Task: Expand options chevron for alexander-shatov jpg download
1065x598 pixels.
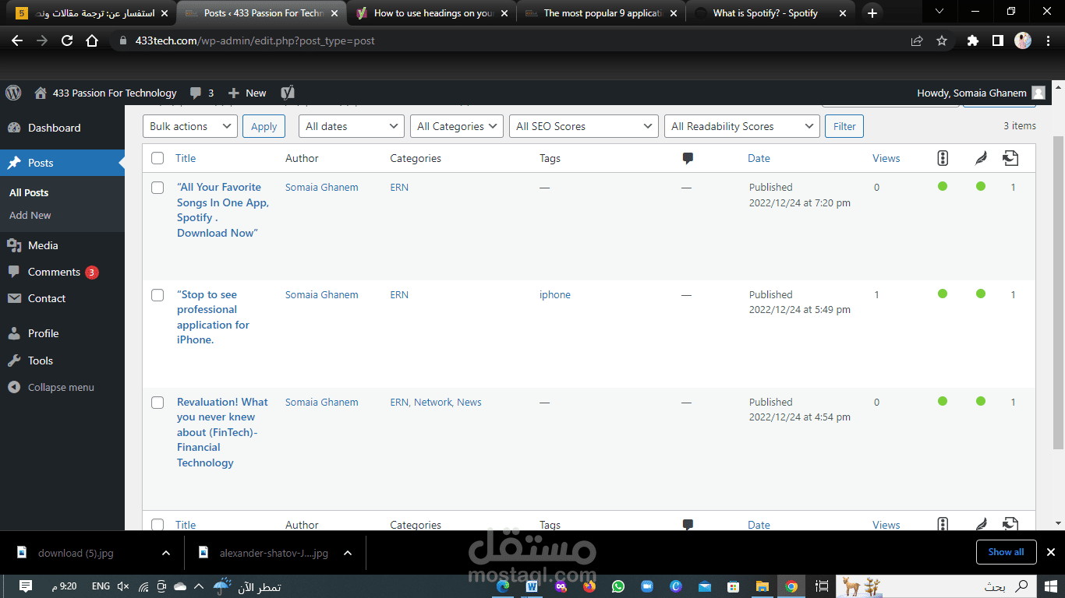Action: [348, 553]
